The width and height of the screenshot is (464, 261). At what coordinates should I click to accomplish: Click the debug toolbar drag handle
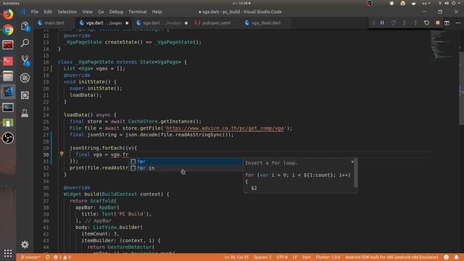pyautogui.click(x=373, y=22)
